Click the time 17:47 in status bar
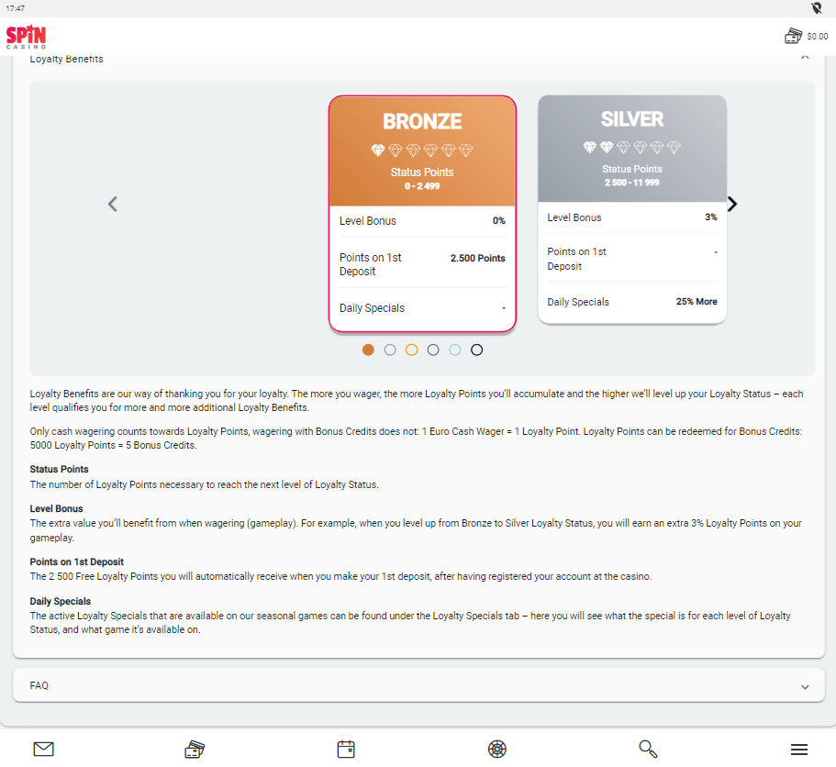The width and height of the screenshot is (836, 767). [x=15, y=8]
